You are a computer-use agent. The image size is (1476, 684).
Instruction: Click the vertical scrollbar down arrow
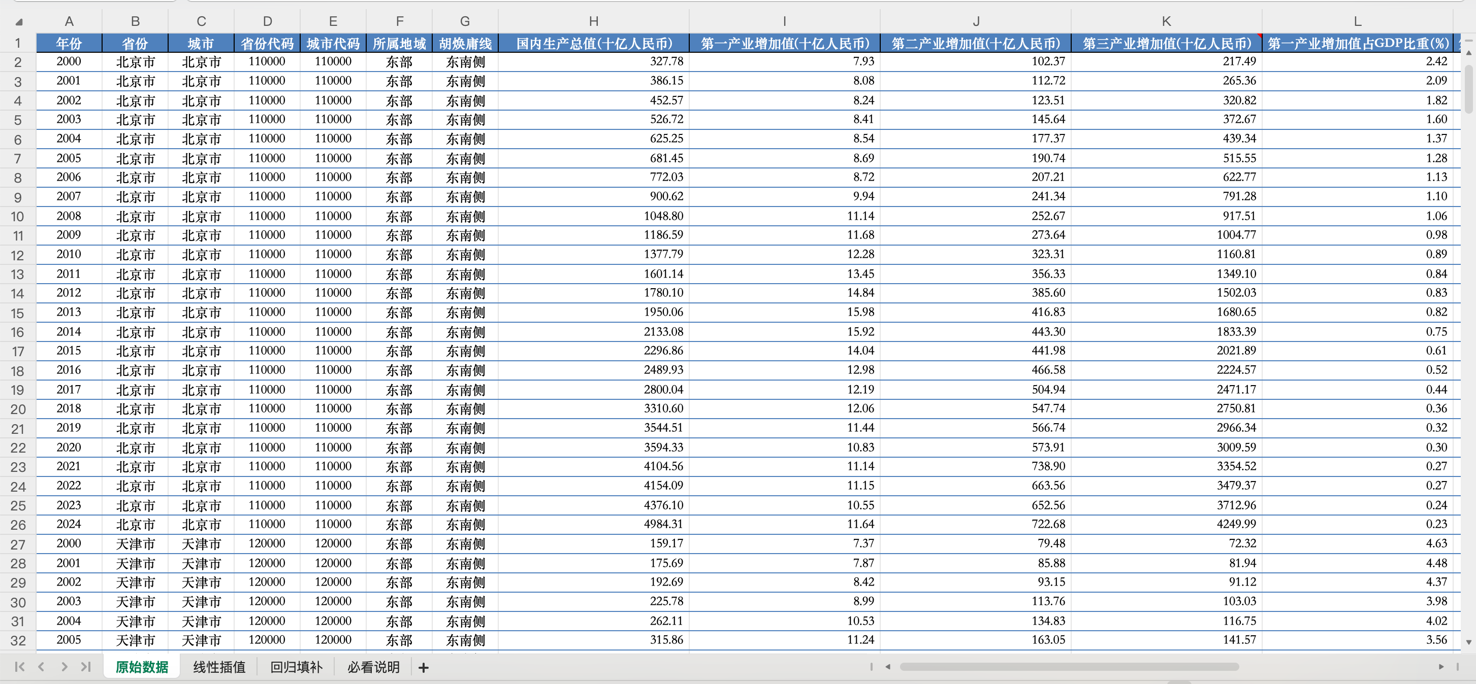pos(1468,642)
